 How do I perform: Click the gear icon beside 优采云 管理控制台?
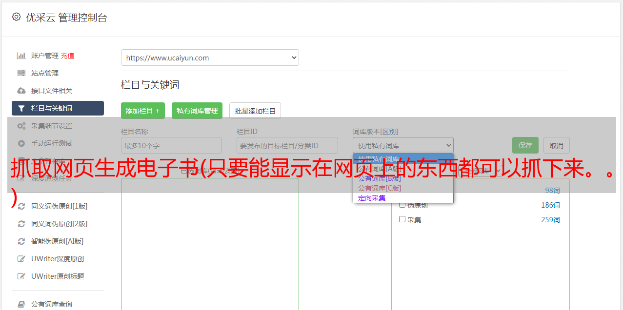pyautogui.click(x=16, y=17)
